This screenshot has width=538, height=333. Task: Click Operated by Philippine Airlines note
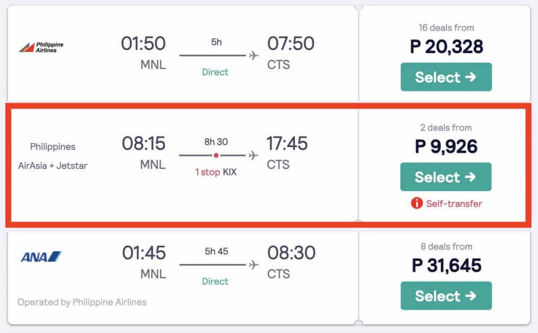(82, 302)
